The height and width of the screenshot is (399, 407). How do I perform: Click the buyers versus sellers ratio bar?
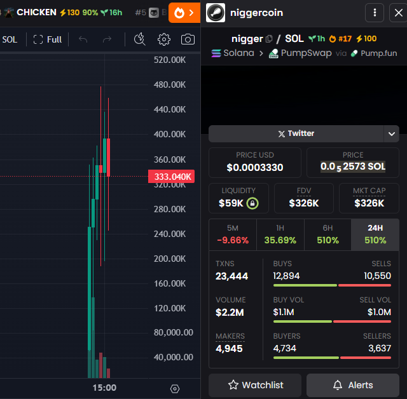click(x=332, y=358)
